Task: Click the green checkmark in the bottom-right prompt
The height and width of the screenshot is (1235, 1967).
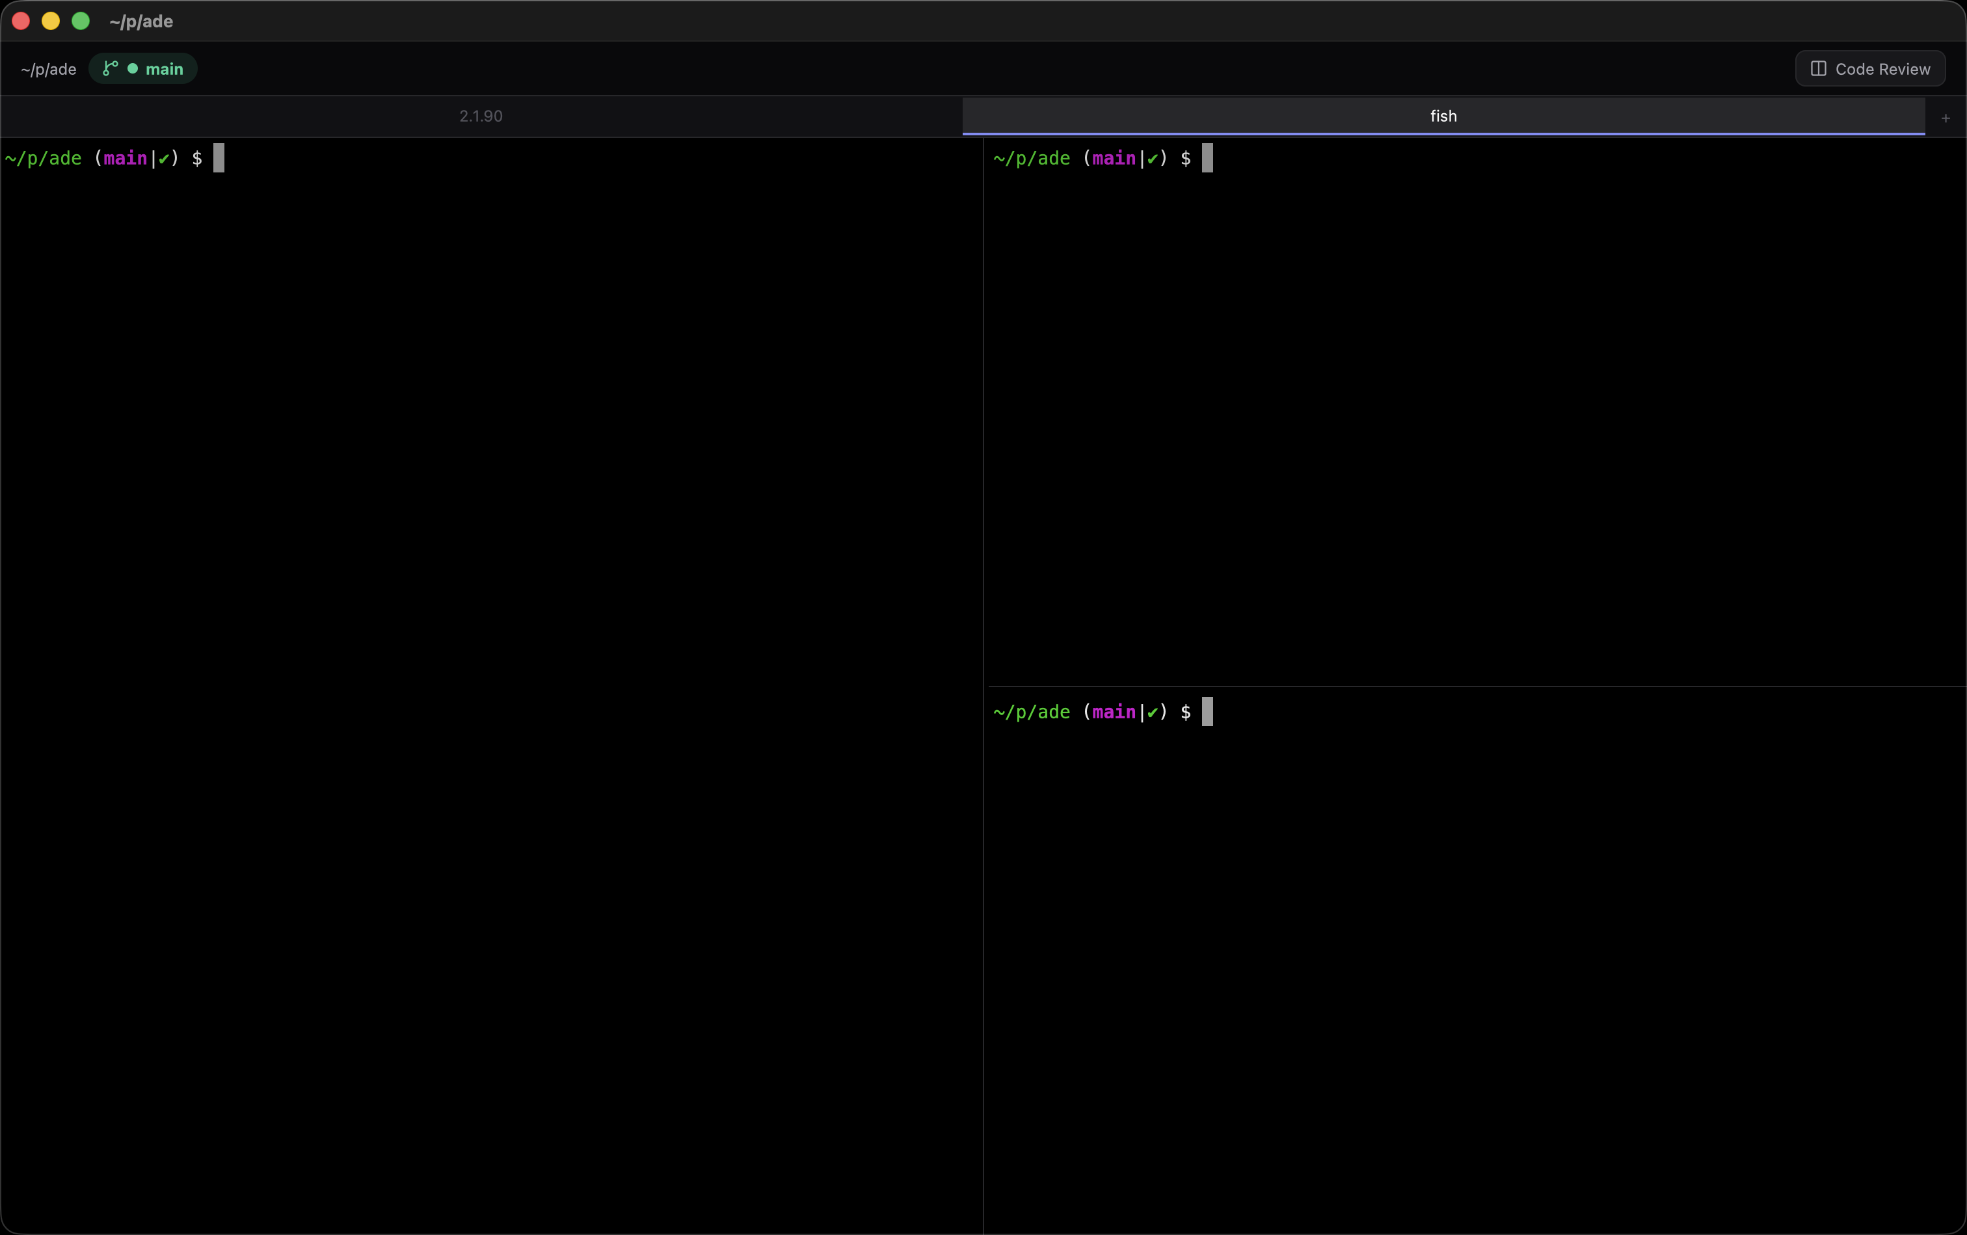Action: point(1152,712)
